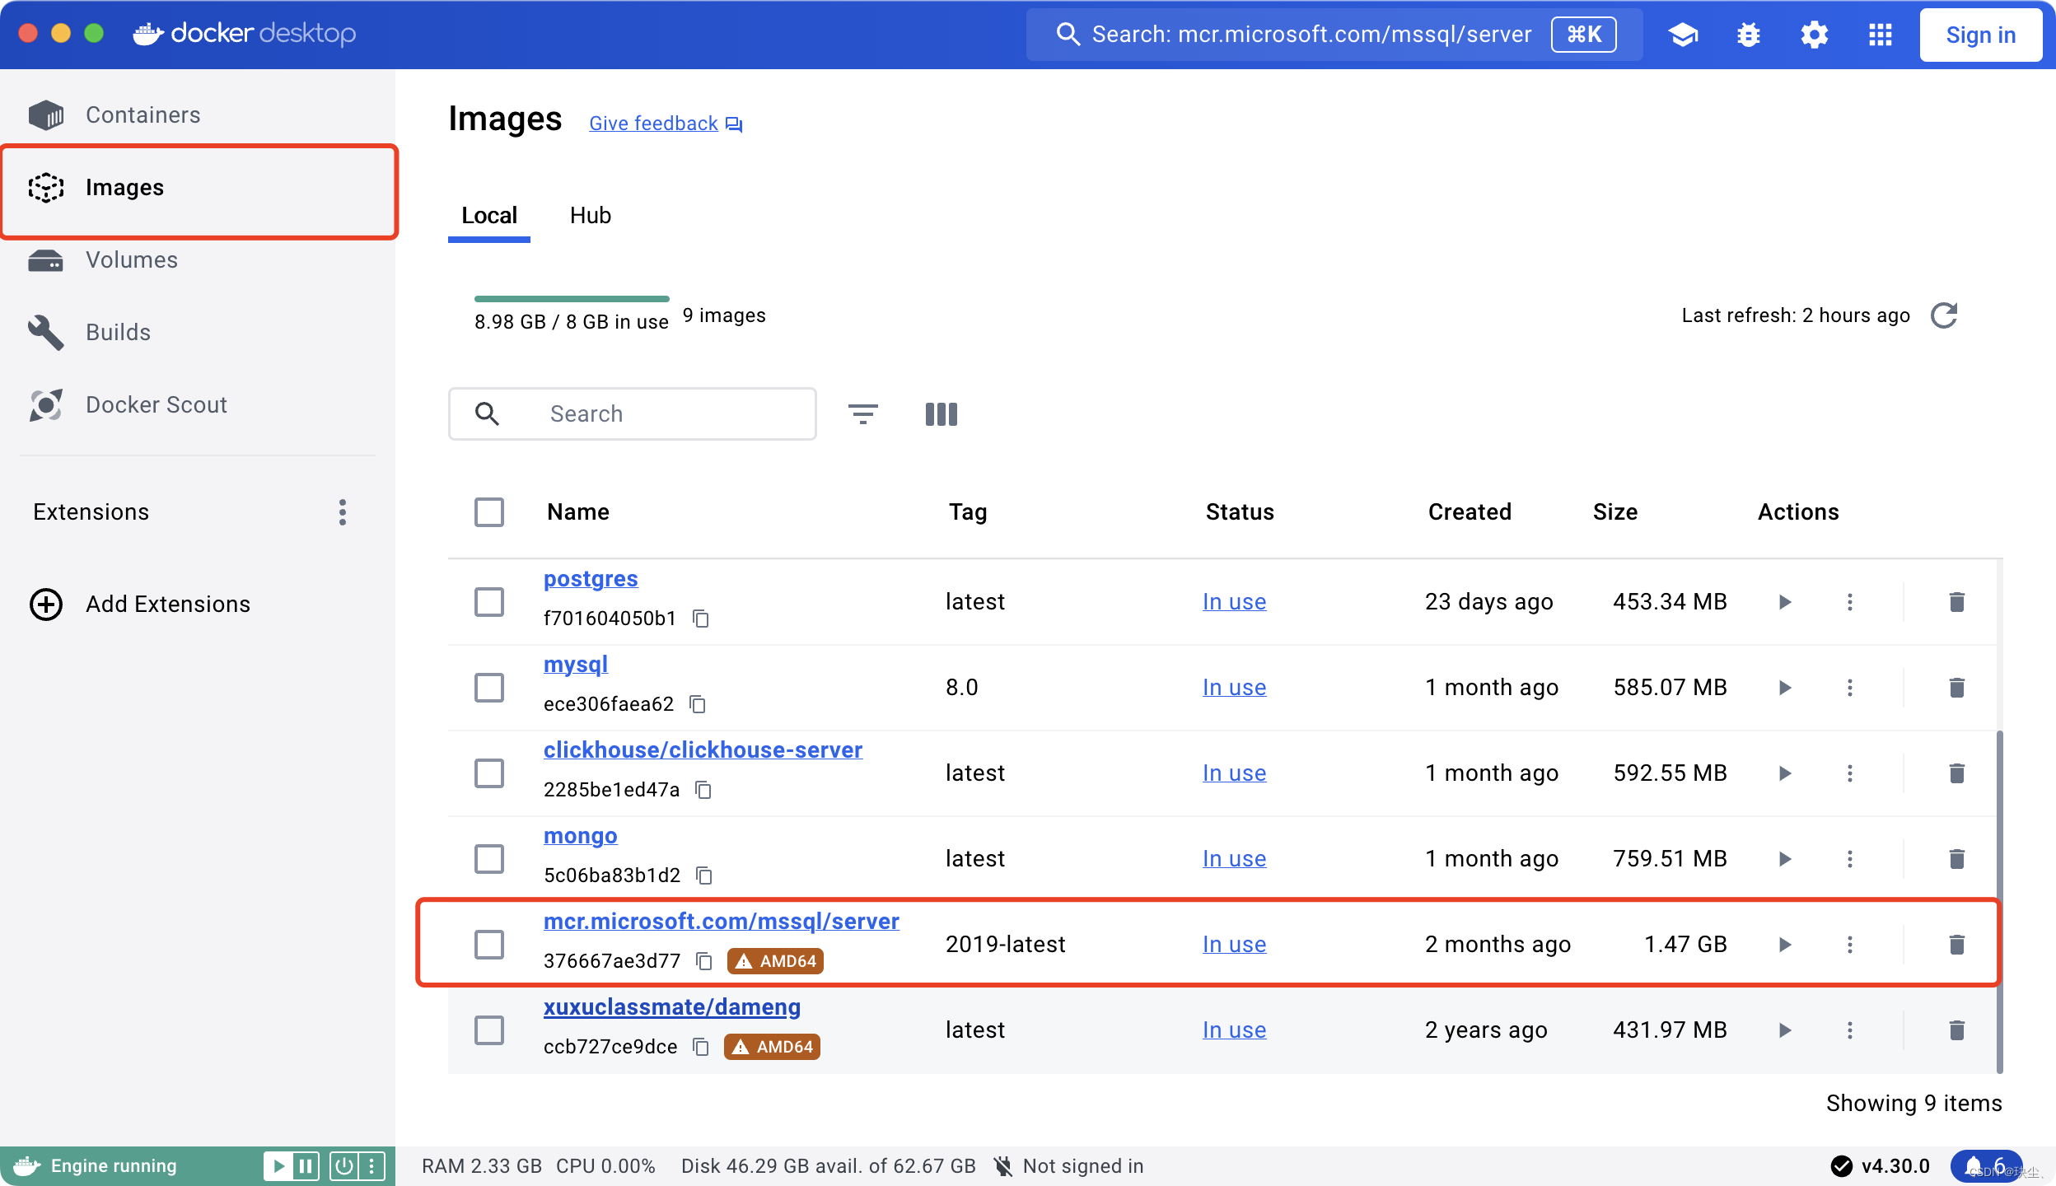This screenshot has height=1186, width=2056.
Task: Open engine menu dots in status bar
Action: (x=371, y=1166)
